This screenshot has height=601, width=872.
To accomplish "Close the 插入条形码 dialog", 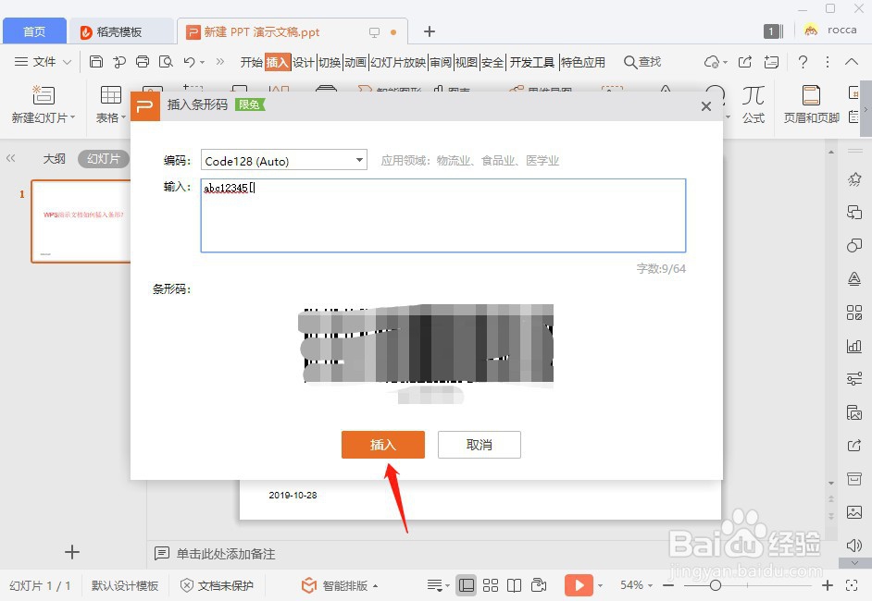I will click(x=705, y=105).
